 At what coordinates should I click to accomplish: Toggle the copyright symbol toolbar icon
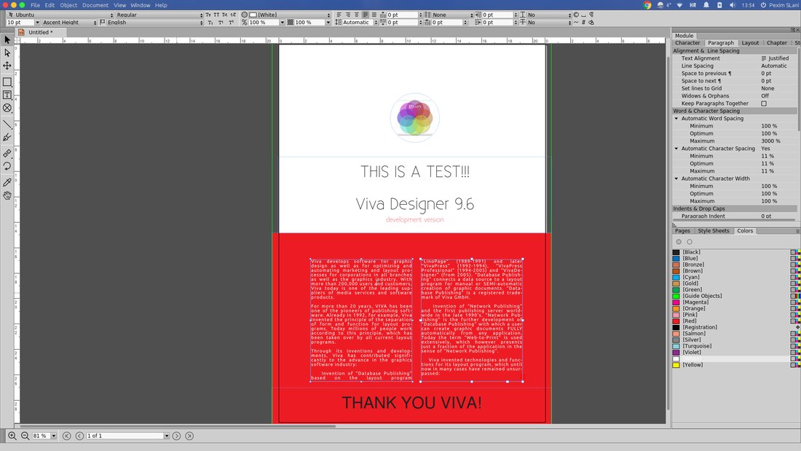[576, 15]
